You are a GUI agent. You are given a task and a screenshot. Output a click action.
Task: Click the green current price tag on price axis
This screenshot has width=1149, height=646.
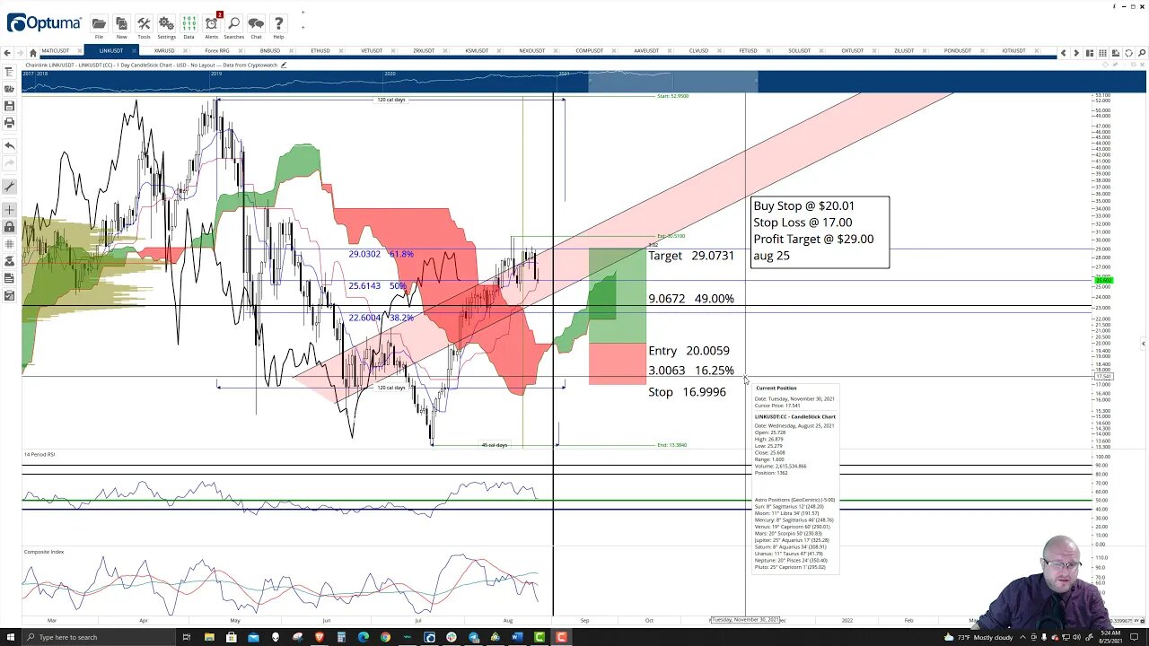(1103, 281)
